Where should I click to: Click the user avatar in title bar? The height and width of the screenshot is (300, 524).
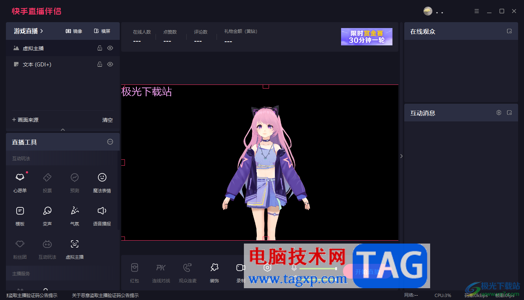click(x=428, y=11)
